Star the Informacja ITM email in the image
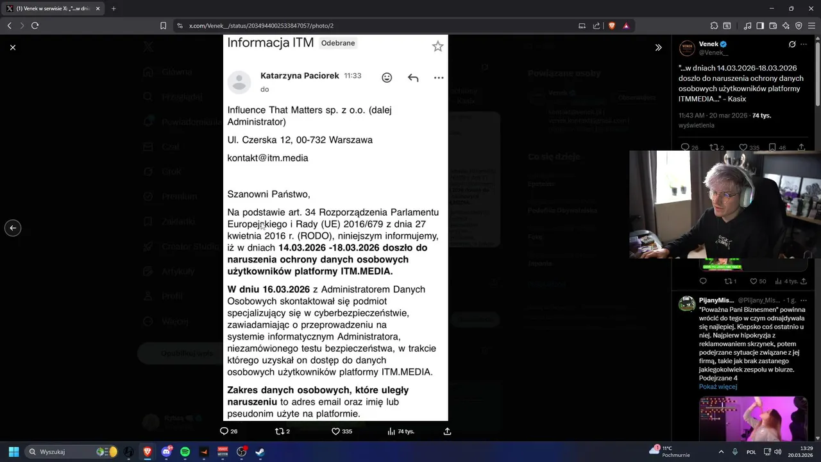 [x=437, y=46]
